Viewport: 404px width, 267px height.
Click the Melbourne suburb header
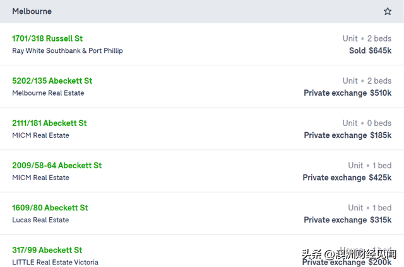click(x=32, y=11)
